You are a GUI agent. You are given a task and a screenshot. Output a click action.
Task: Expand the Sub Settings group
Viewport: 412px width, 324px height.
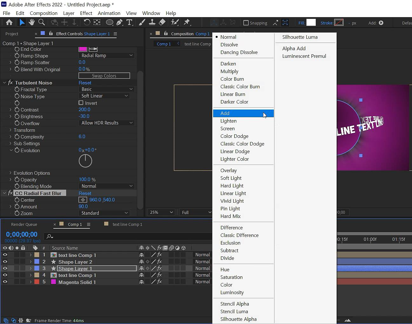[10, 143]
